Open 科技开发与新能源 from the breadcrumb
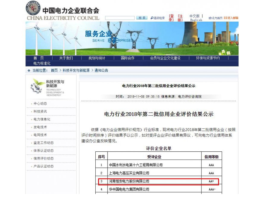 point(76,70)
